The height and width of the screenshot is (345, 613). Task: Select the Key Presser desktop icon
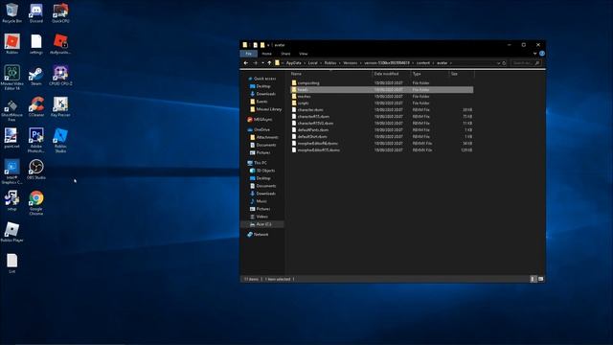click(x=60, y=107)
